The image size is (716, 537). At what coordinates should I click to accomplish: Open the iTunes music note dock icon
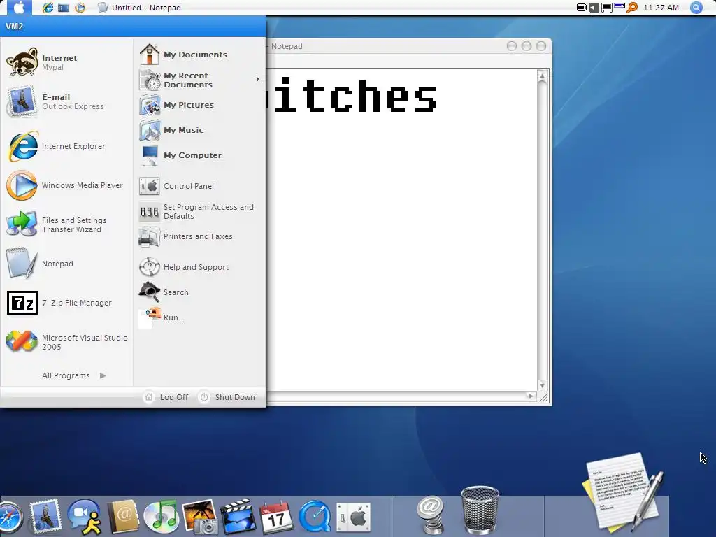pyautogui.click(x=162, y=517)
